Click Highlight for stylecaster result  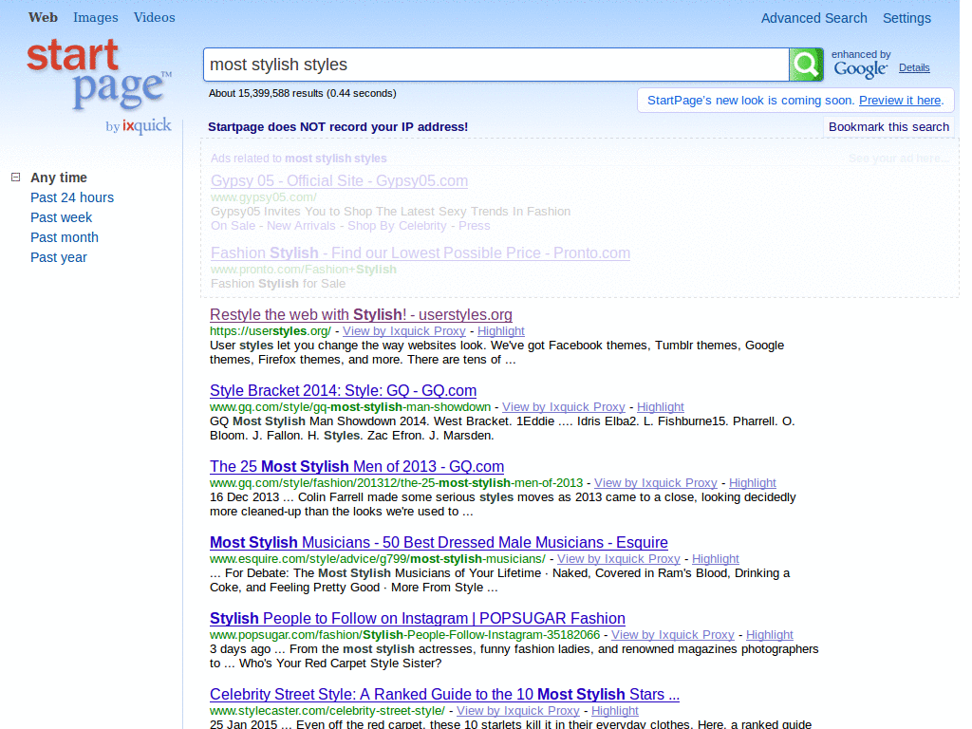pyautogui.click(x=615, y=710)
